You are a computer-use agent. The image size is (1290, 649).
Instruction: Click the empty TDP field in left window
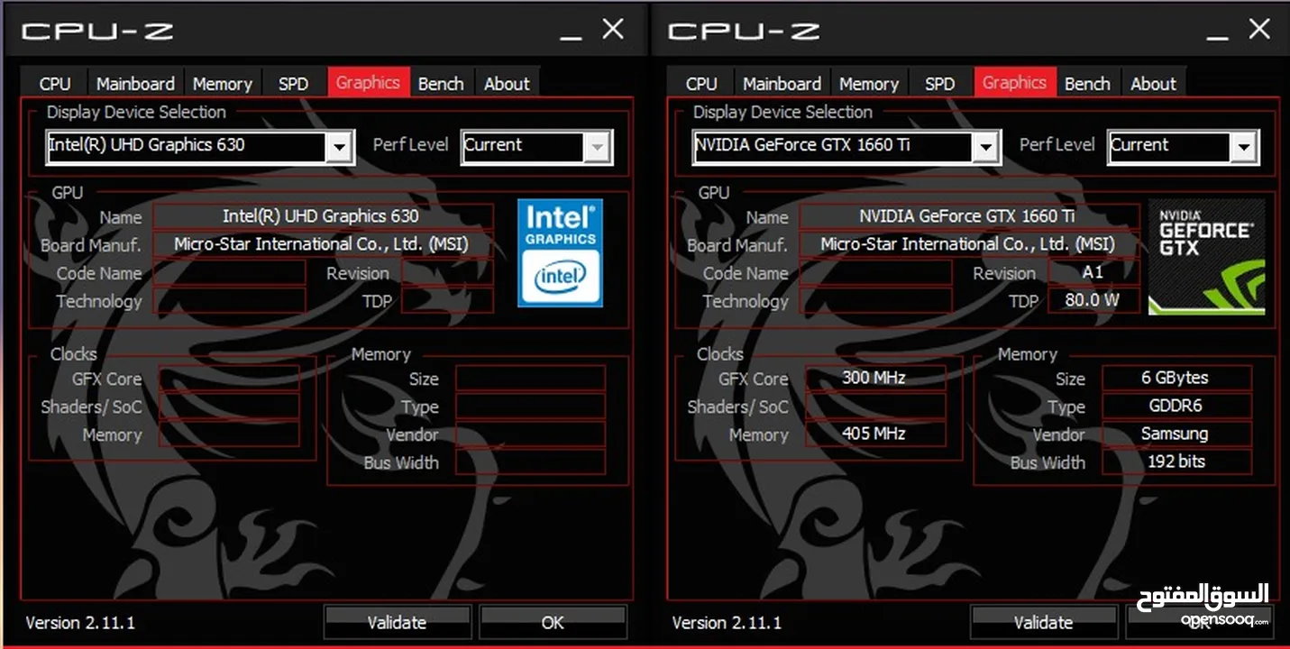[447, 300]
